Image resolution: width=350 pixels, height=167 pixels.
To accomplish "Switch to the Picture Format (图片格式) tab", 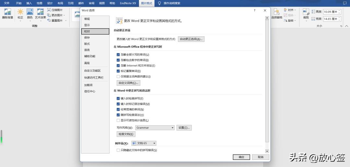I will click(147, 3).
